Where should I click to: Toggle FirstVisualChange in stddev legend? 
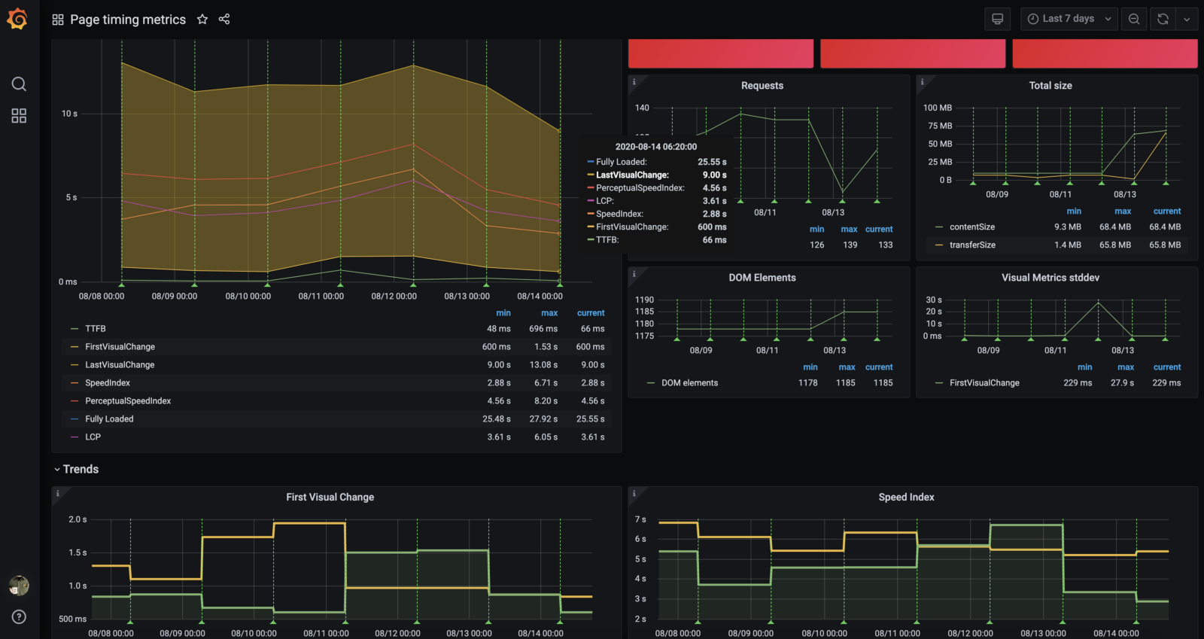(x=984, y=383)
